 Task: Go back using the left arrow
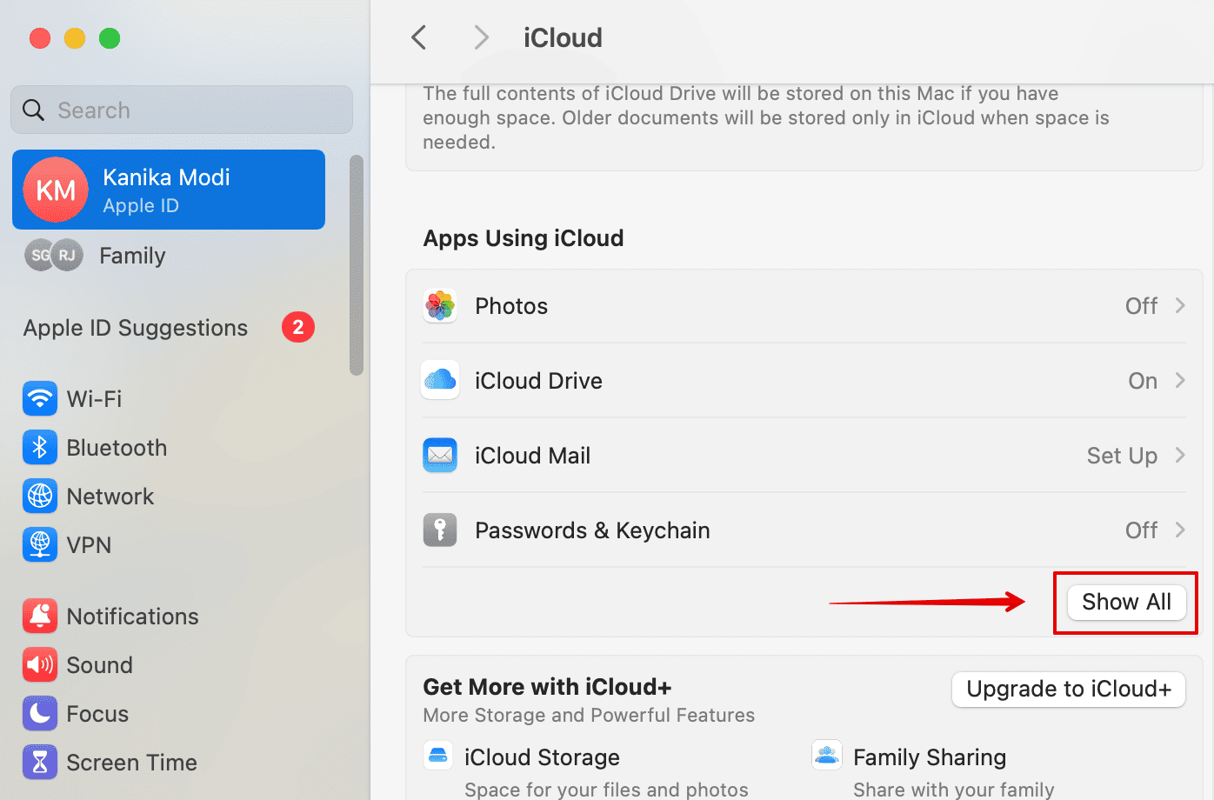pos(419,37)
